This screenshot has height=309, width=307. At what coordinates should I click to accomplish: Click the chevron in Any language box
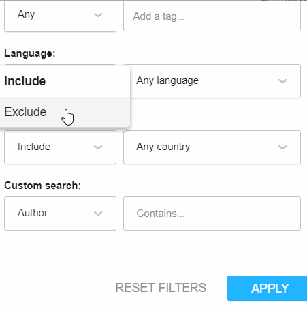click(x=282, y=81)
